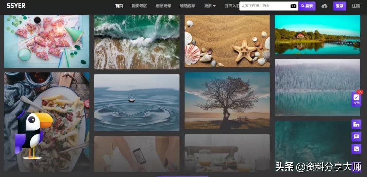Click the 注册 register link

[356, 6]
